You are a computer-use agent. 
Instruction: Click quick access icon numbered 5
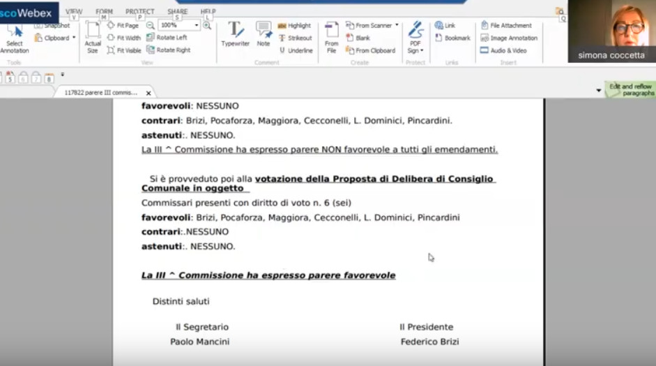[x=10, y=77]
